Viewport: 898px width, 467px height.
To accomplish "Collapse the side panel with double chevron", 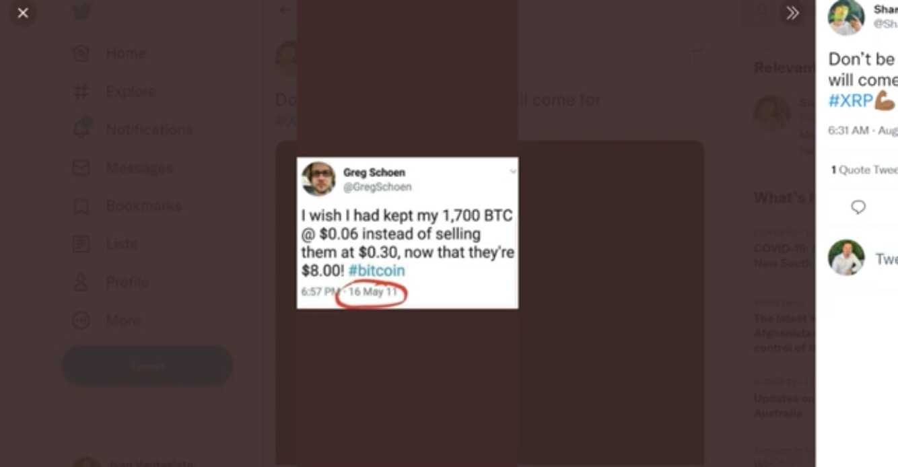I will (x=792, y=13).
